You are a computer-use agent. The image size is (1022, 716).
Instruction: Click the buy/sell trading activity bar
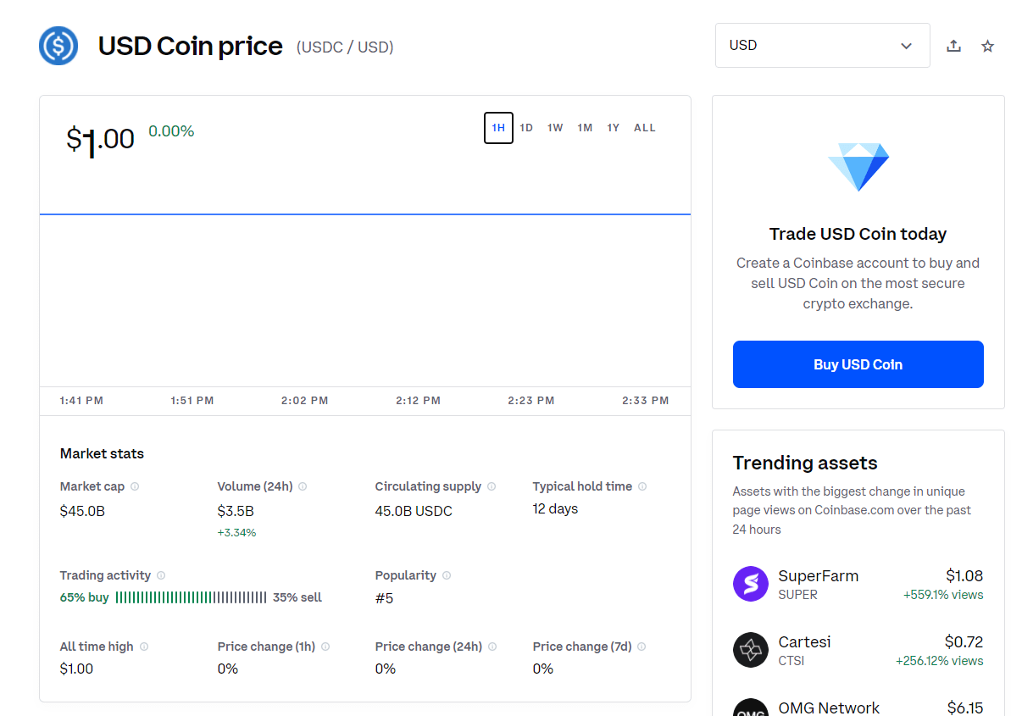tap(191, 597)
